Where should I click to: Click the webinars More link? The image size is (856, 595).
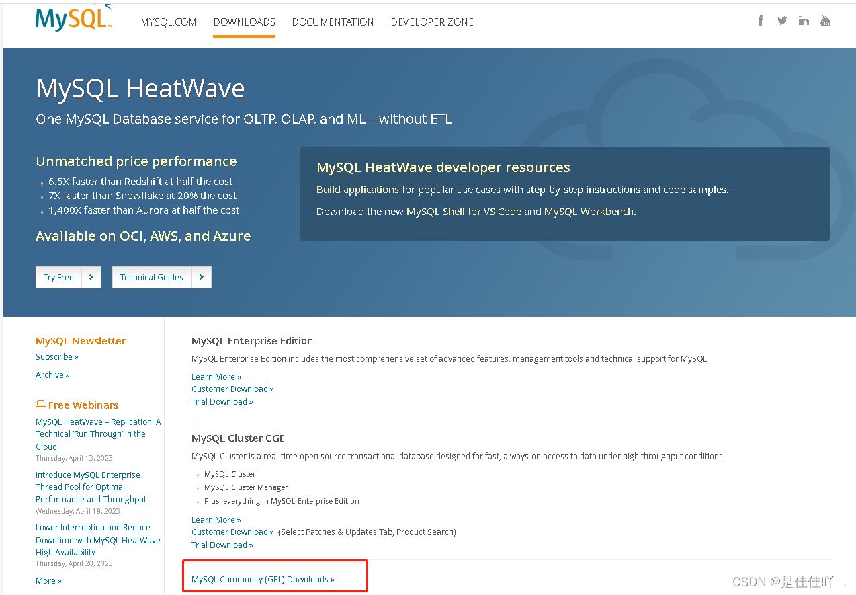click(x=48, y=581)
